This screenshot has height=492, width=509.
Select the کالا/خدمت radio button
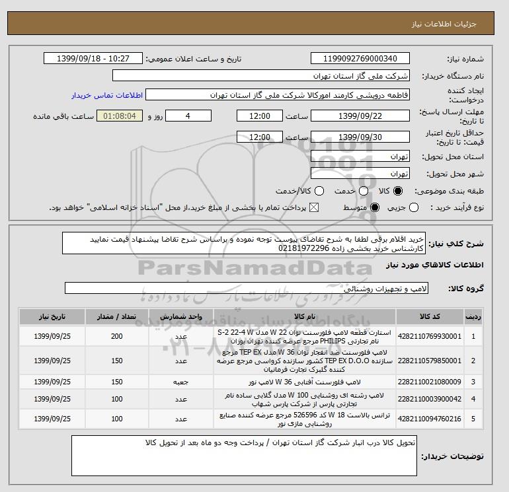point(319,191)
